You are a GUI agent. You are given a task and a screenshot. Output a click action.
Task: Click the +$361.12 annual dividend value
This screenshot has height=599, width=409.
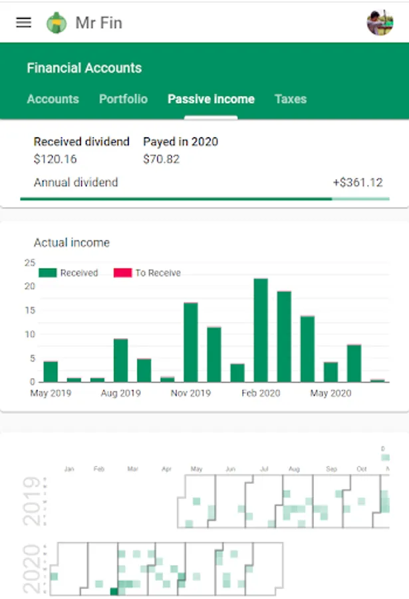point(358,182)
